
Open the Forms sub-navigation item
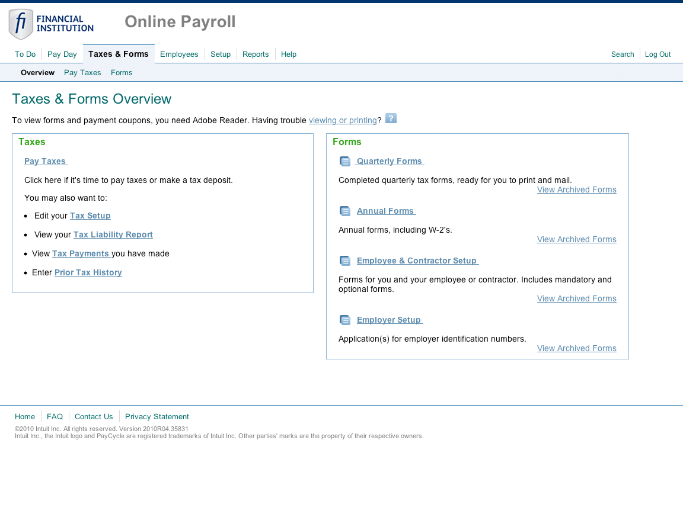122,72
